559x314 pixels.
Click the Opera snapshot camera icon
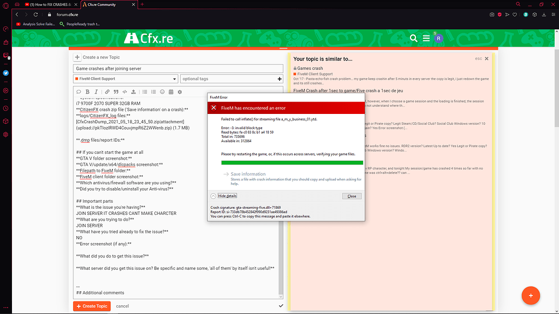tap(492, 15)
